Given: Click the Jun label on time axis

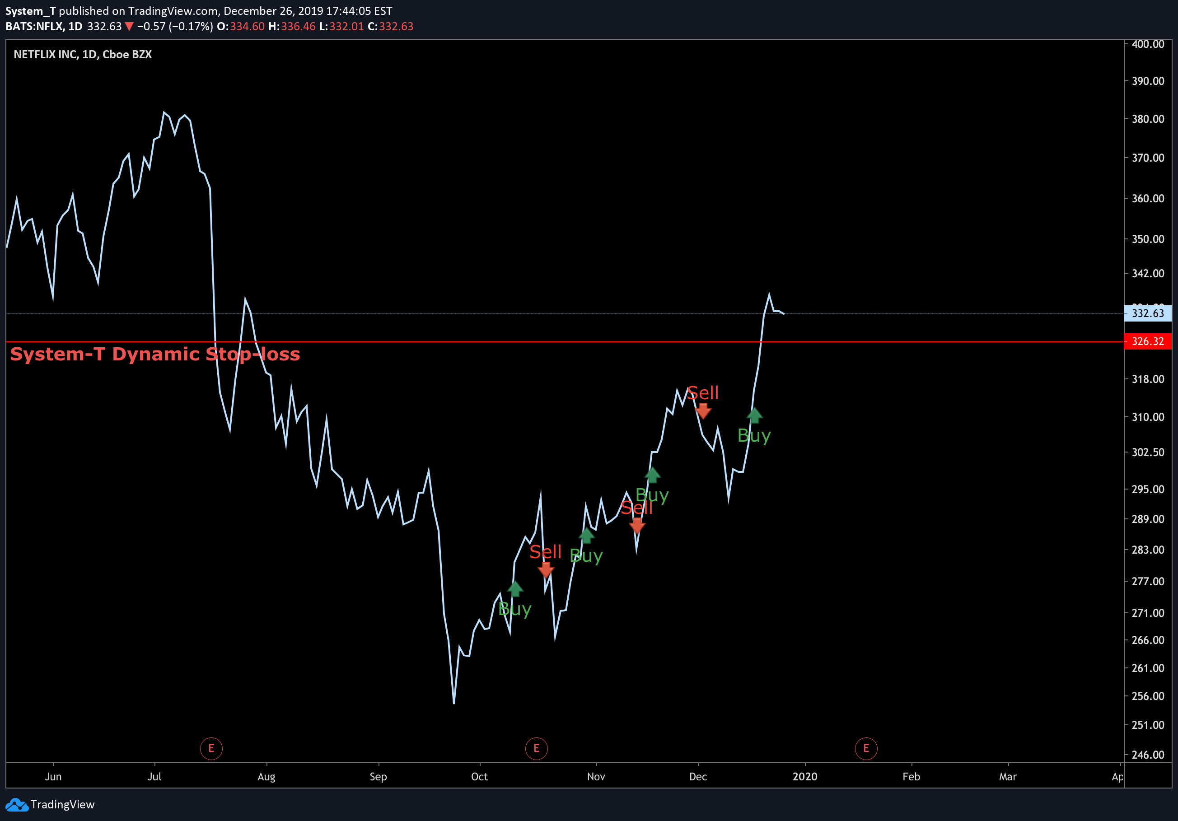Looking at the screenshot, I should click(53, 776).
